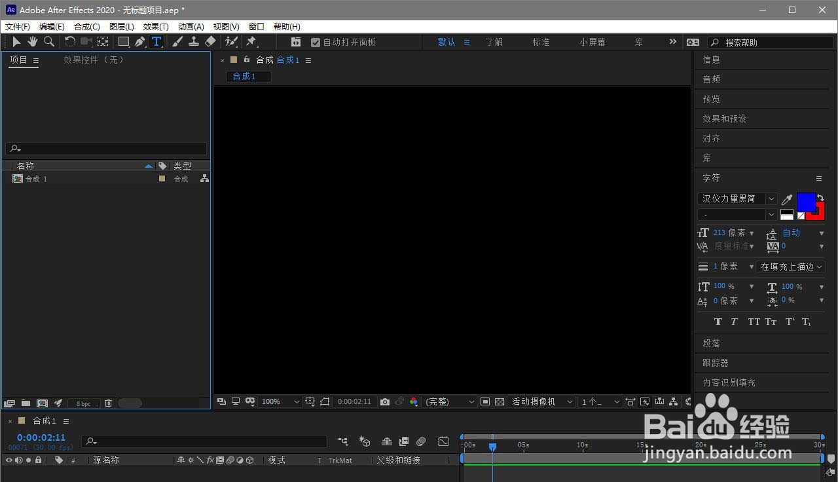Swap fill and stroke colors arrow

tap(820, 197)
